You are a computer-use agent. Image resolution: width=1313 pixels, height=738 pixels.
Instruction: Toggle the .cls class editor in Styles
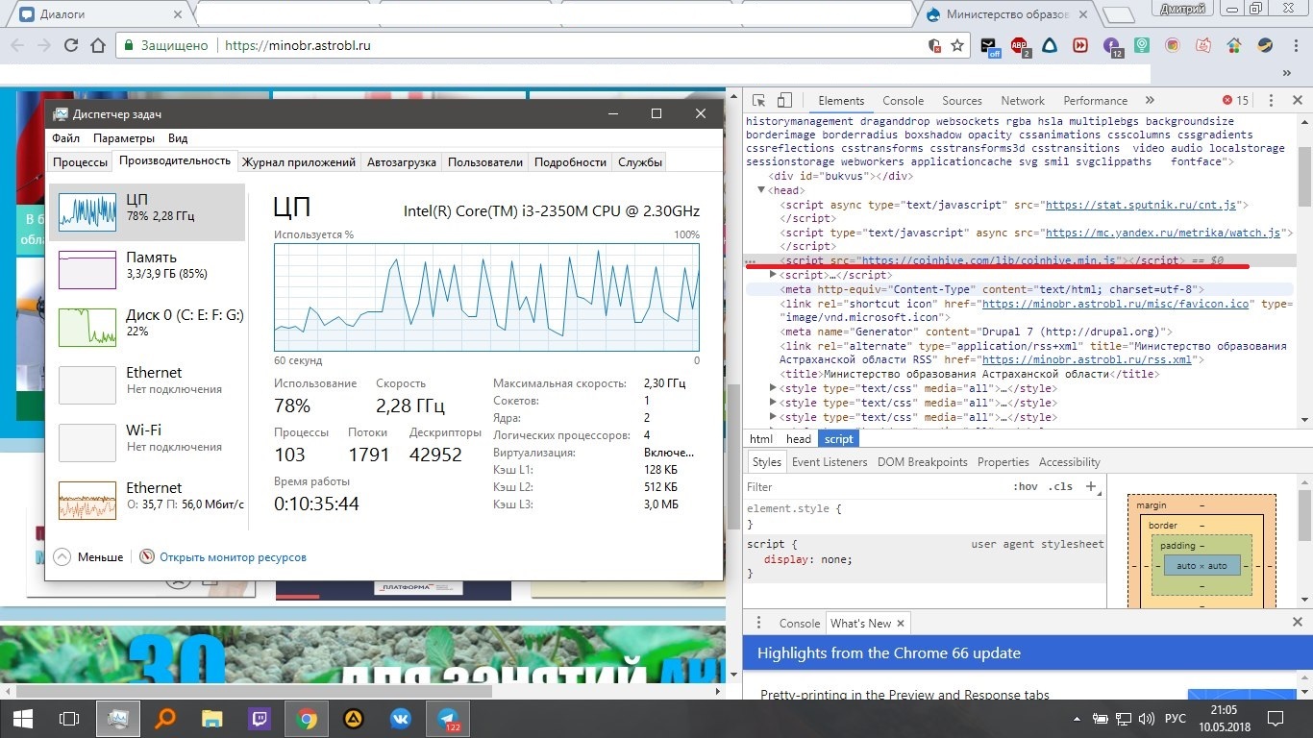[x=1060, y=486]
